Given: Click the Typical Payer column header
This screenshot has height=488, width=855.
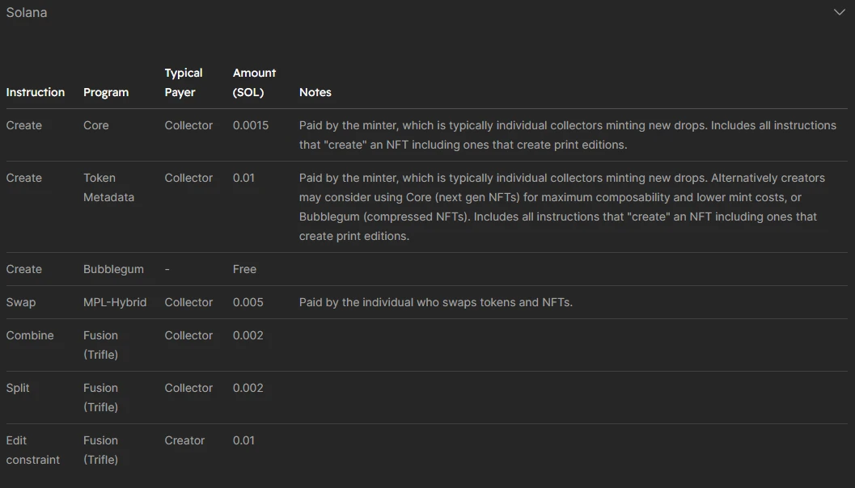Looking at the screenshot, I should pyautogui.click(x=184, y=82).
